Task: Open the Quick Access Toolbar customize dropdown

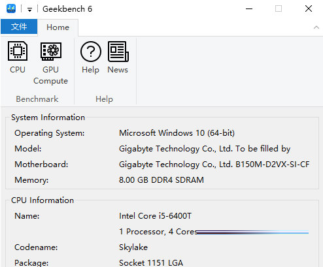Action: 29,9
